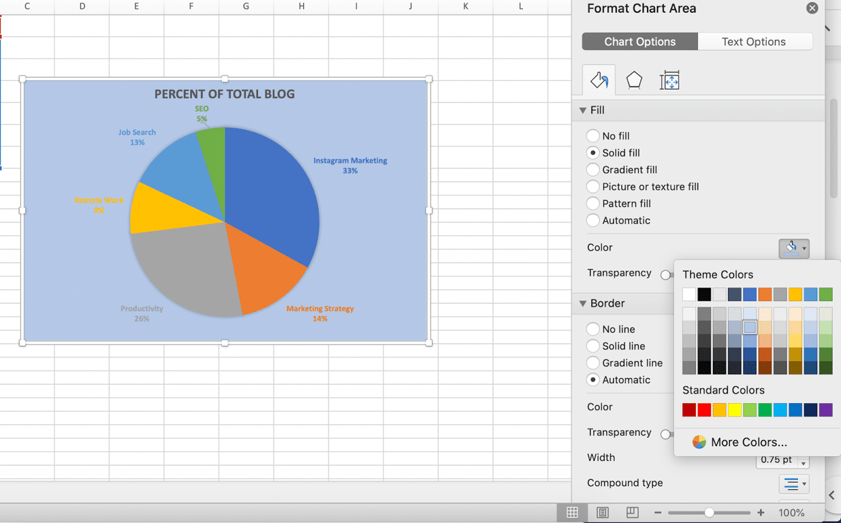Open the Effects pentagon icon
Image resolution: width=841 pixels, height=523 pixels.
pyautogui.click(x=634, y=80)
